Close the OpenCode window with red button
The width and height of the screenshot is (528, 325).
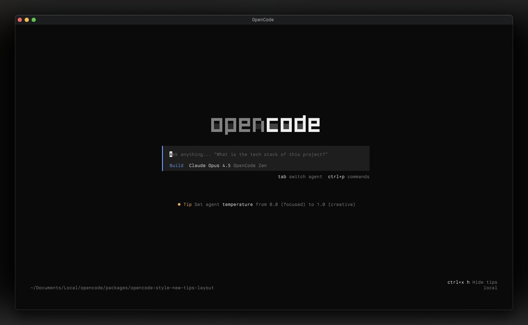20,20
